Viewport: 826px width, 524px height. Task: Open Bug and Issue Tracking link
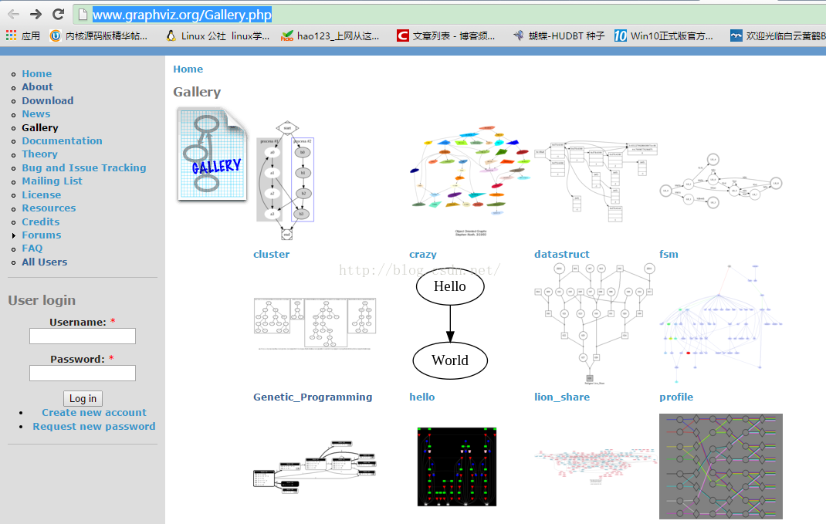pyautogui.click(x=84, y=168)
